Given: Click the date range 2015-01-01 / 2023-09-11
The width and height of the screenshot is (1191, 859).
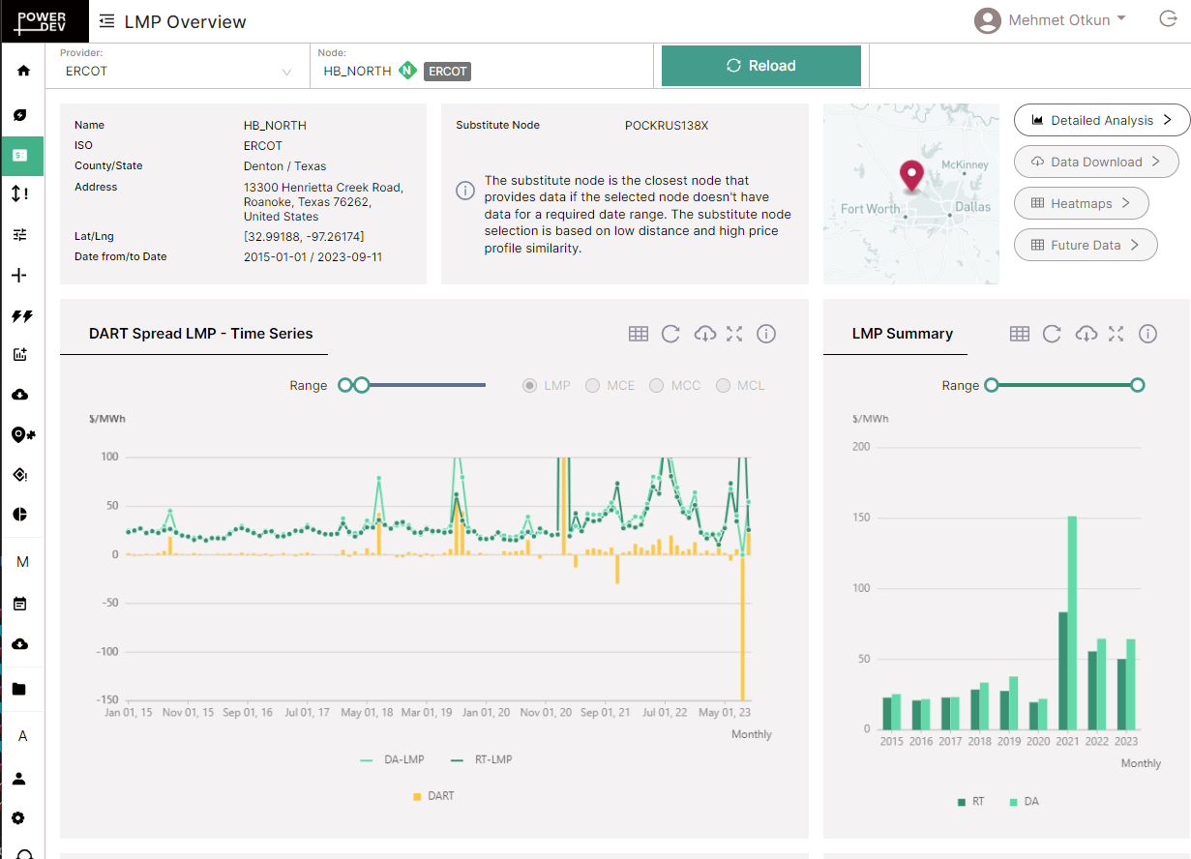Looking at the screenshot, I should coord(313,256).
